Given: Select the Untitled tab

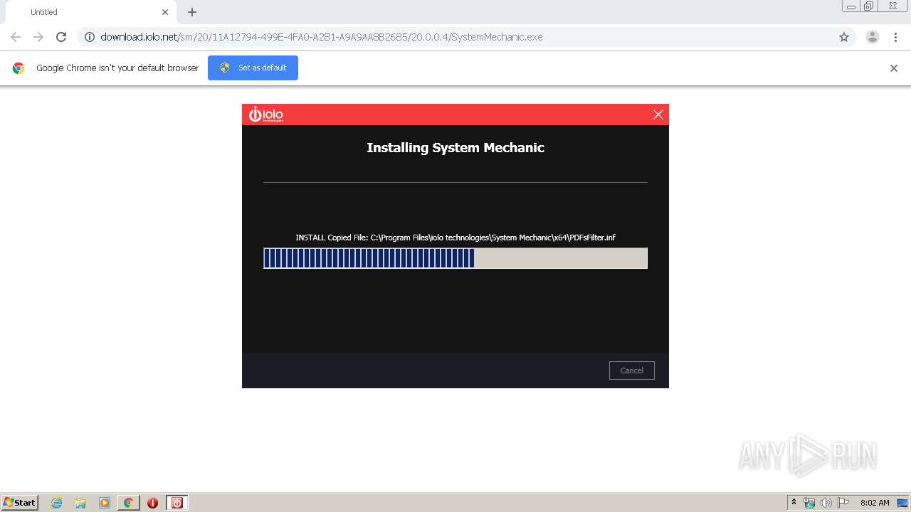Looking at the screenshot, I should pos(90,12).
